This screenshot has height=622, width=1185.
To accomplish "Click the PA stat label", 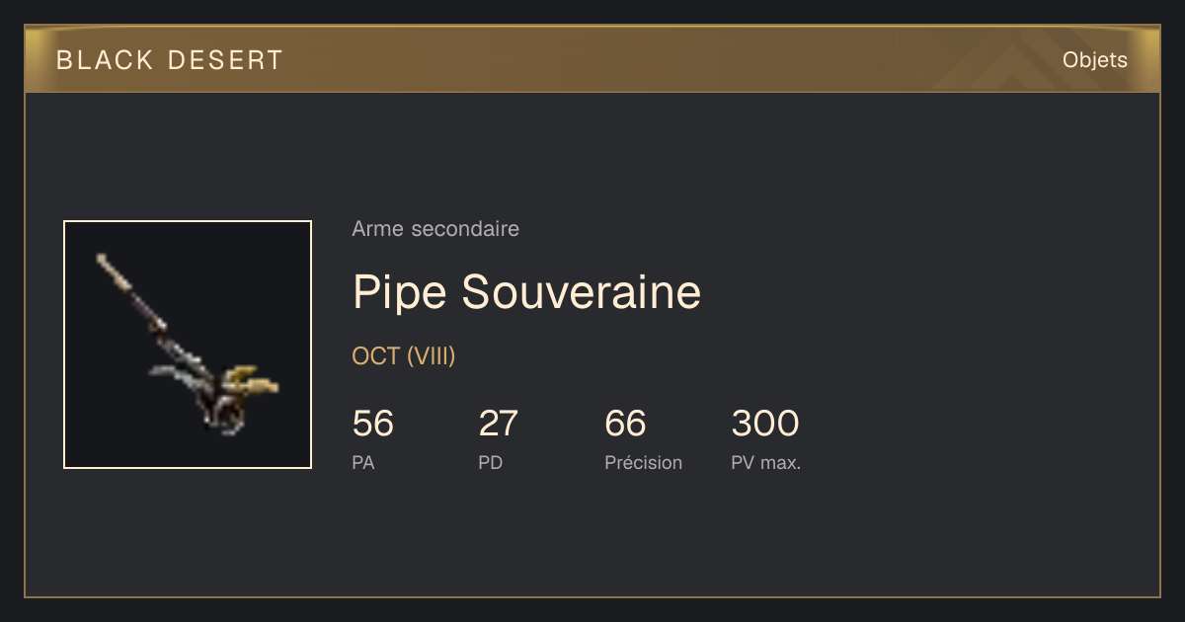I will [x=363, y=462].
